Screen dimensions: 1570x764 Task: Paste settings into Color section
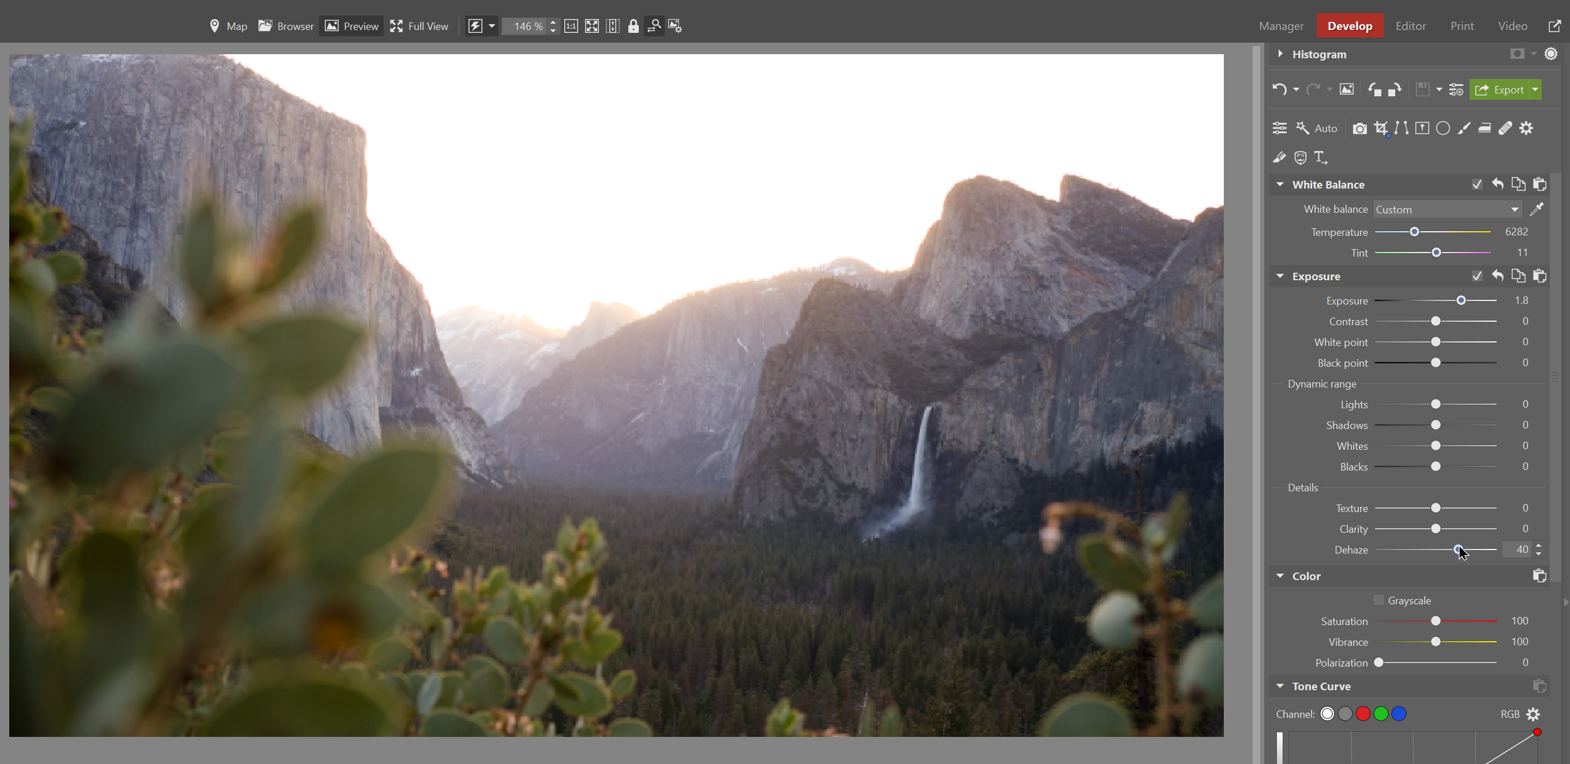click(1539, 576)
